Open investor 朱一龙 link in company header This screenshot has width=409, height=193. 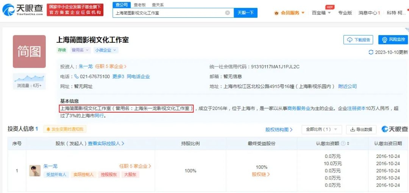(86, 66)
